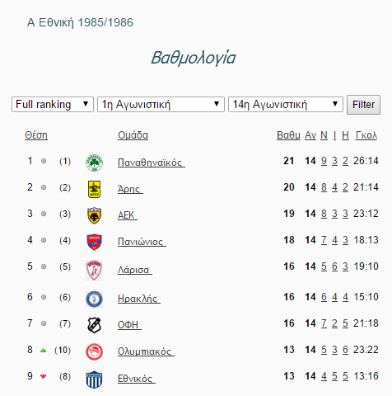Sort by the Βαθμ points column header
The width and height of the screenshot is (392, 396).
(288, 135)
